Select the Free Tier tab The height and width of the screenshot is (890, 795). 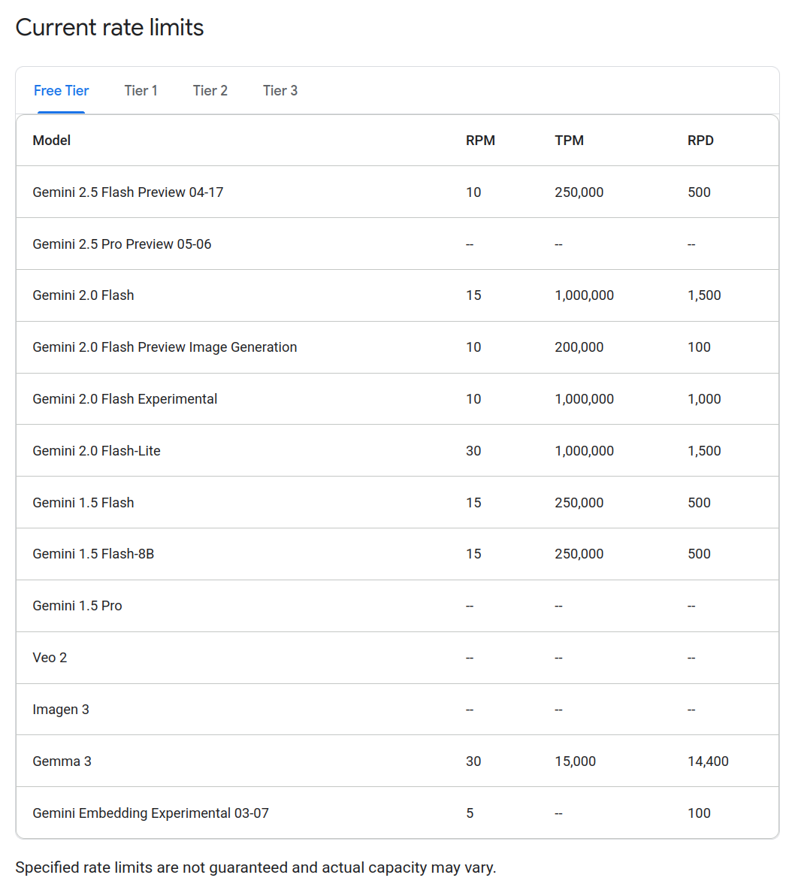click(x=61, y=90)
